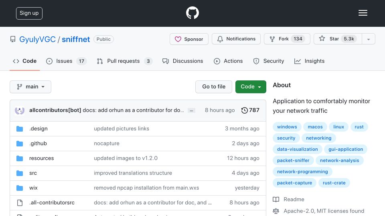Open the allcontributors[bot] author link

click(55, 110)
